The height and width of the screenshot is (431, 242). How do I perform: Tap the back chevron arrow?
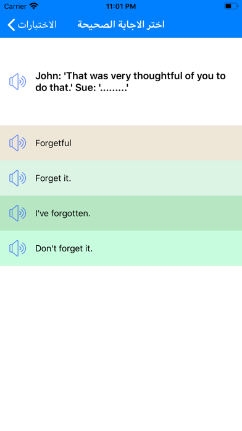[x=11, y=25]
